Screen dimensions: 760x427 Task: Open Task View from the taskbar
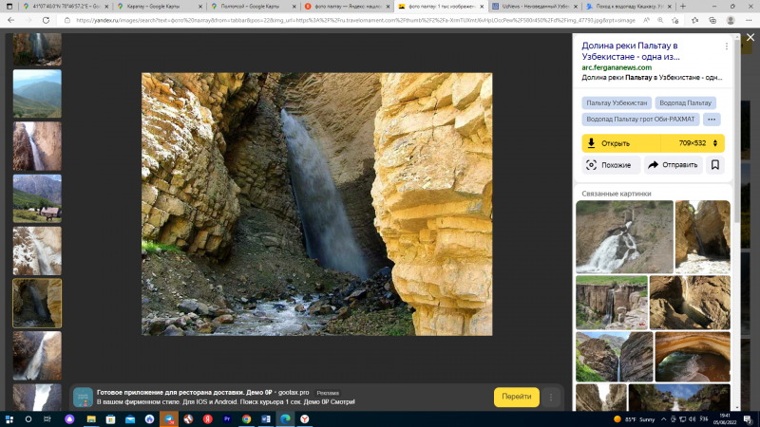tap(47, 419)
